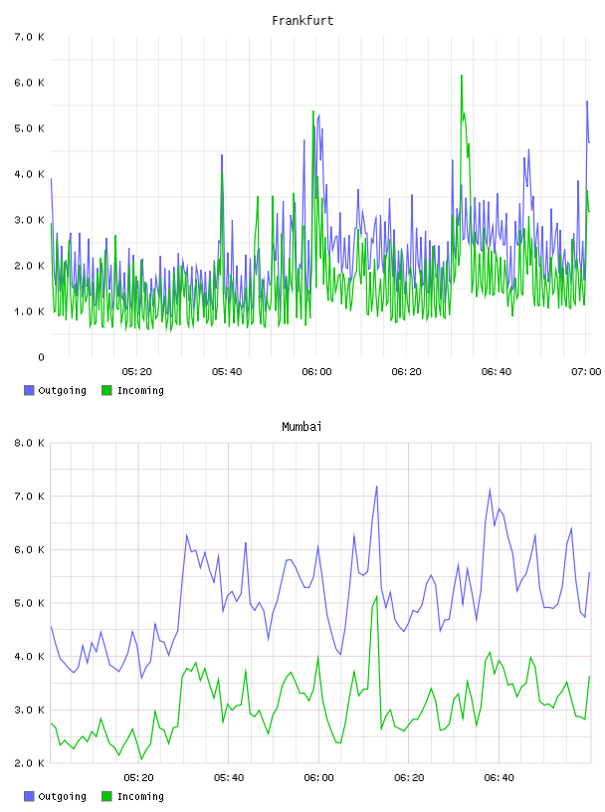Click the 05:40 time label in Frankfurt
This screenshot has height=812, width=605.
tap(227, 372)
